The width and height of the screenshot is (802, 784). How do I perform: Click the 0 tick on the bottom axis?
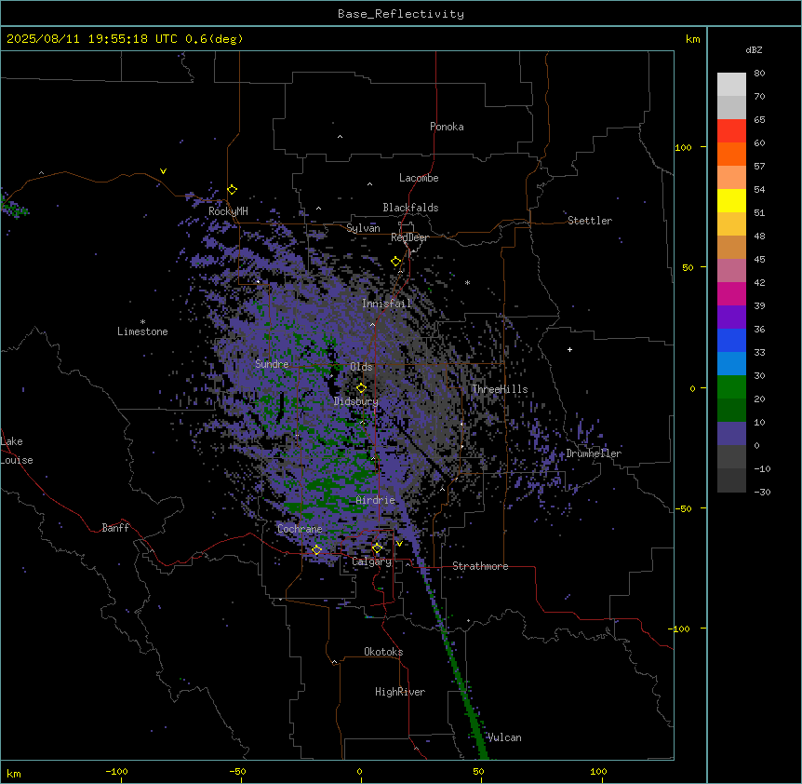(359, 771)
